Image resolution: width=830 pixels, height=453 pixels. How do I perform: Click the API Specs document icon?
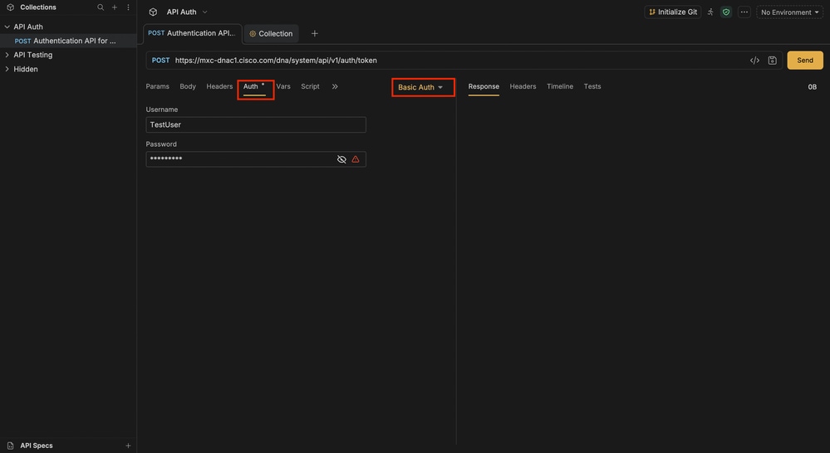pos(10,446)
